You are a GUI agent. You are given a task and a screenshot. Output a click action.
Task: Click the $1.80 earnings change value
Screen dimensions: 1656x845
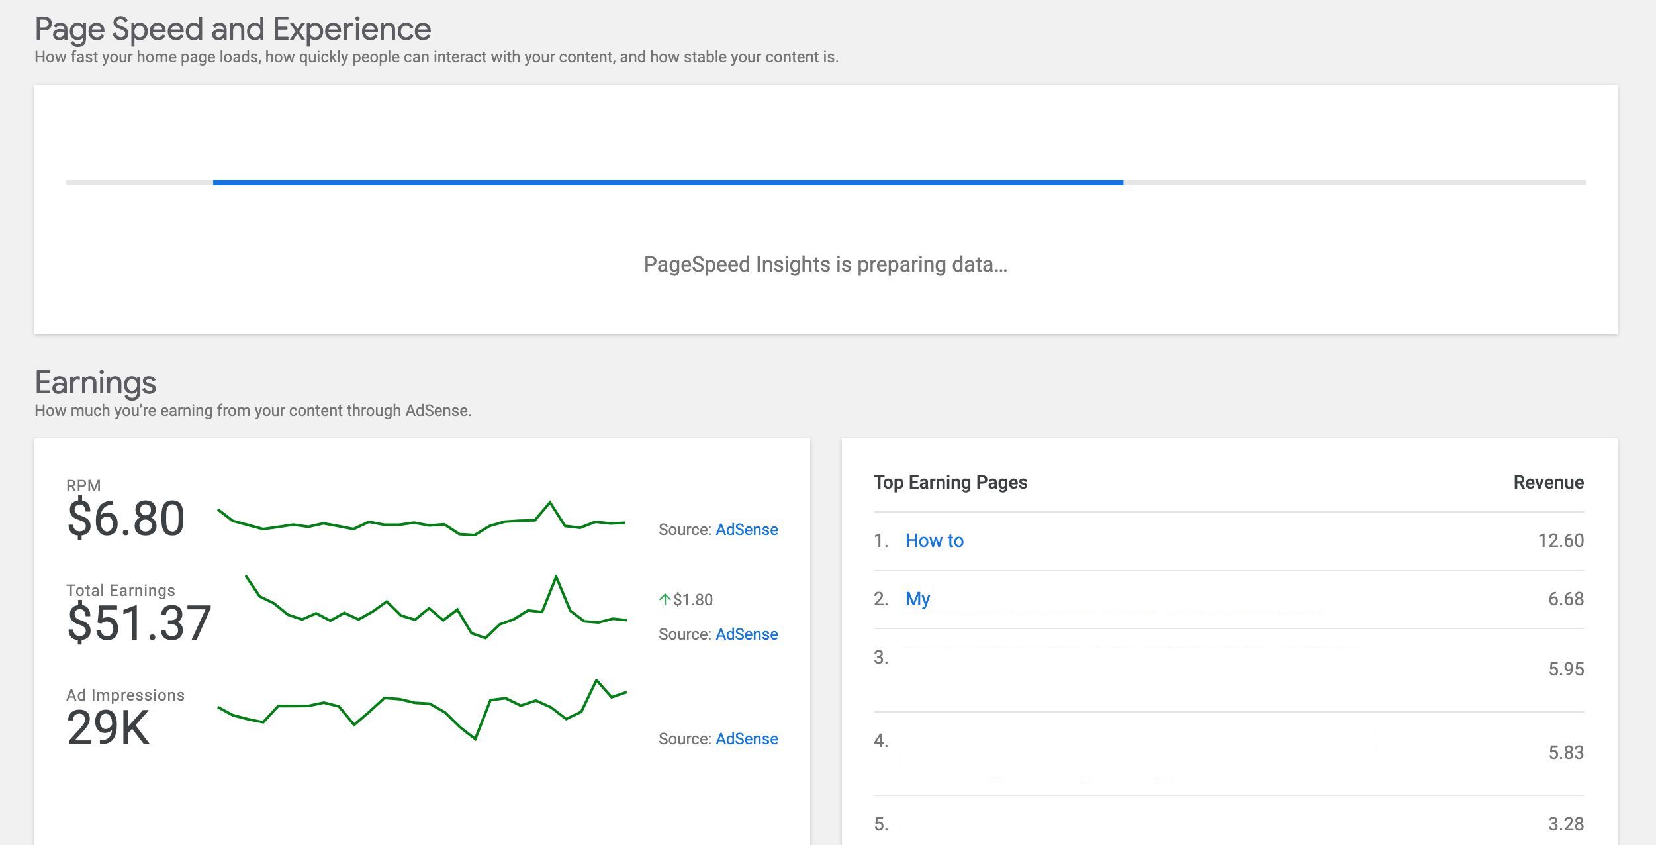tap(693, 600)
